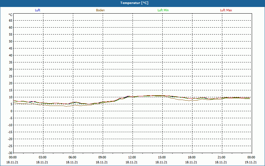Click the red Luft Max legend label
Viewport: 265px width, 166px height.
point(226,10)
